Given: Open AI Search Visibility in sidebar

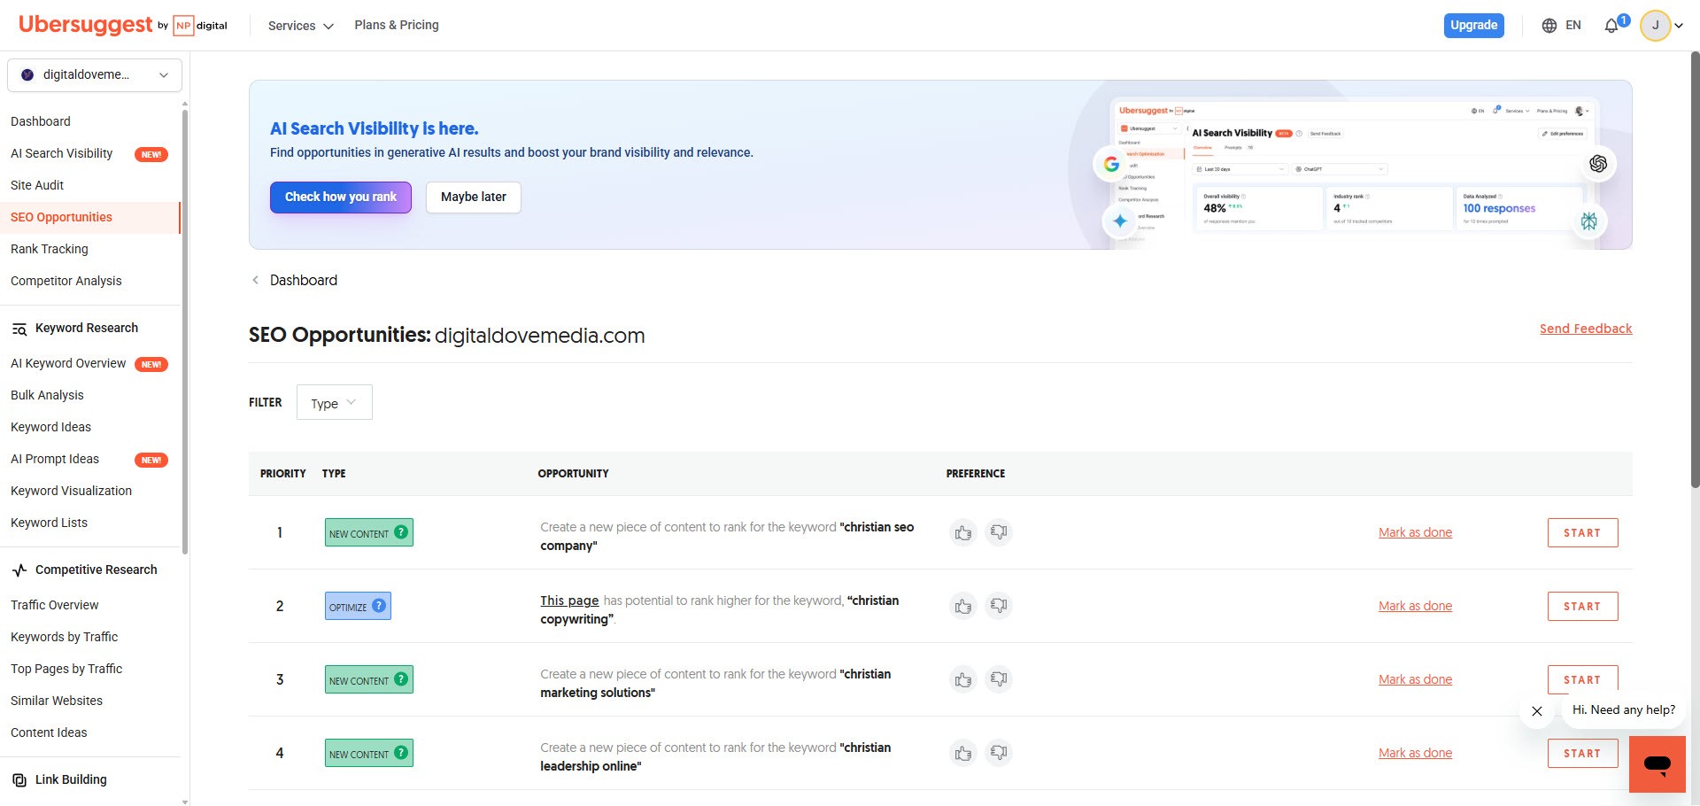Looking at the screenshot, I should point(62,153).
